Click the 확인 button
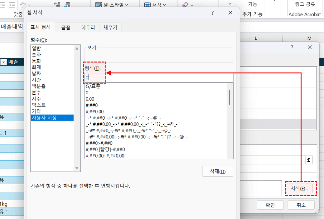The width and height of the screenshot is (324, 219). 270,205
